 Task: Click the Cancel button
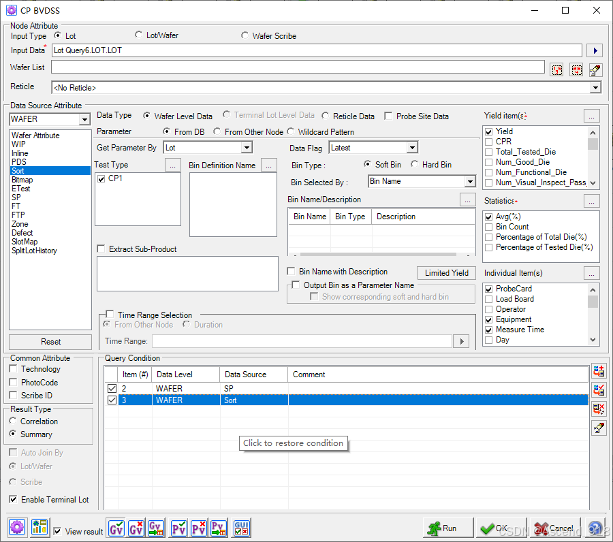(554, 528)
